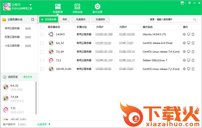Image resolution: width=202 pixels, height=128 pixels.
Task: Click the 批量删除 button
Action: tap(100, 19)
